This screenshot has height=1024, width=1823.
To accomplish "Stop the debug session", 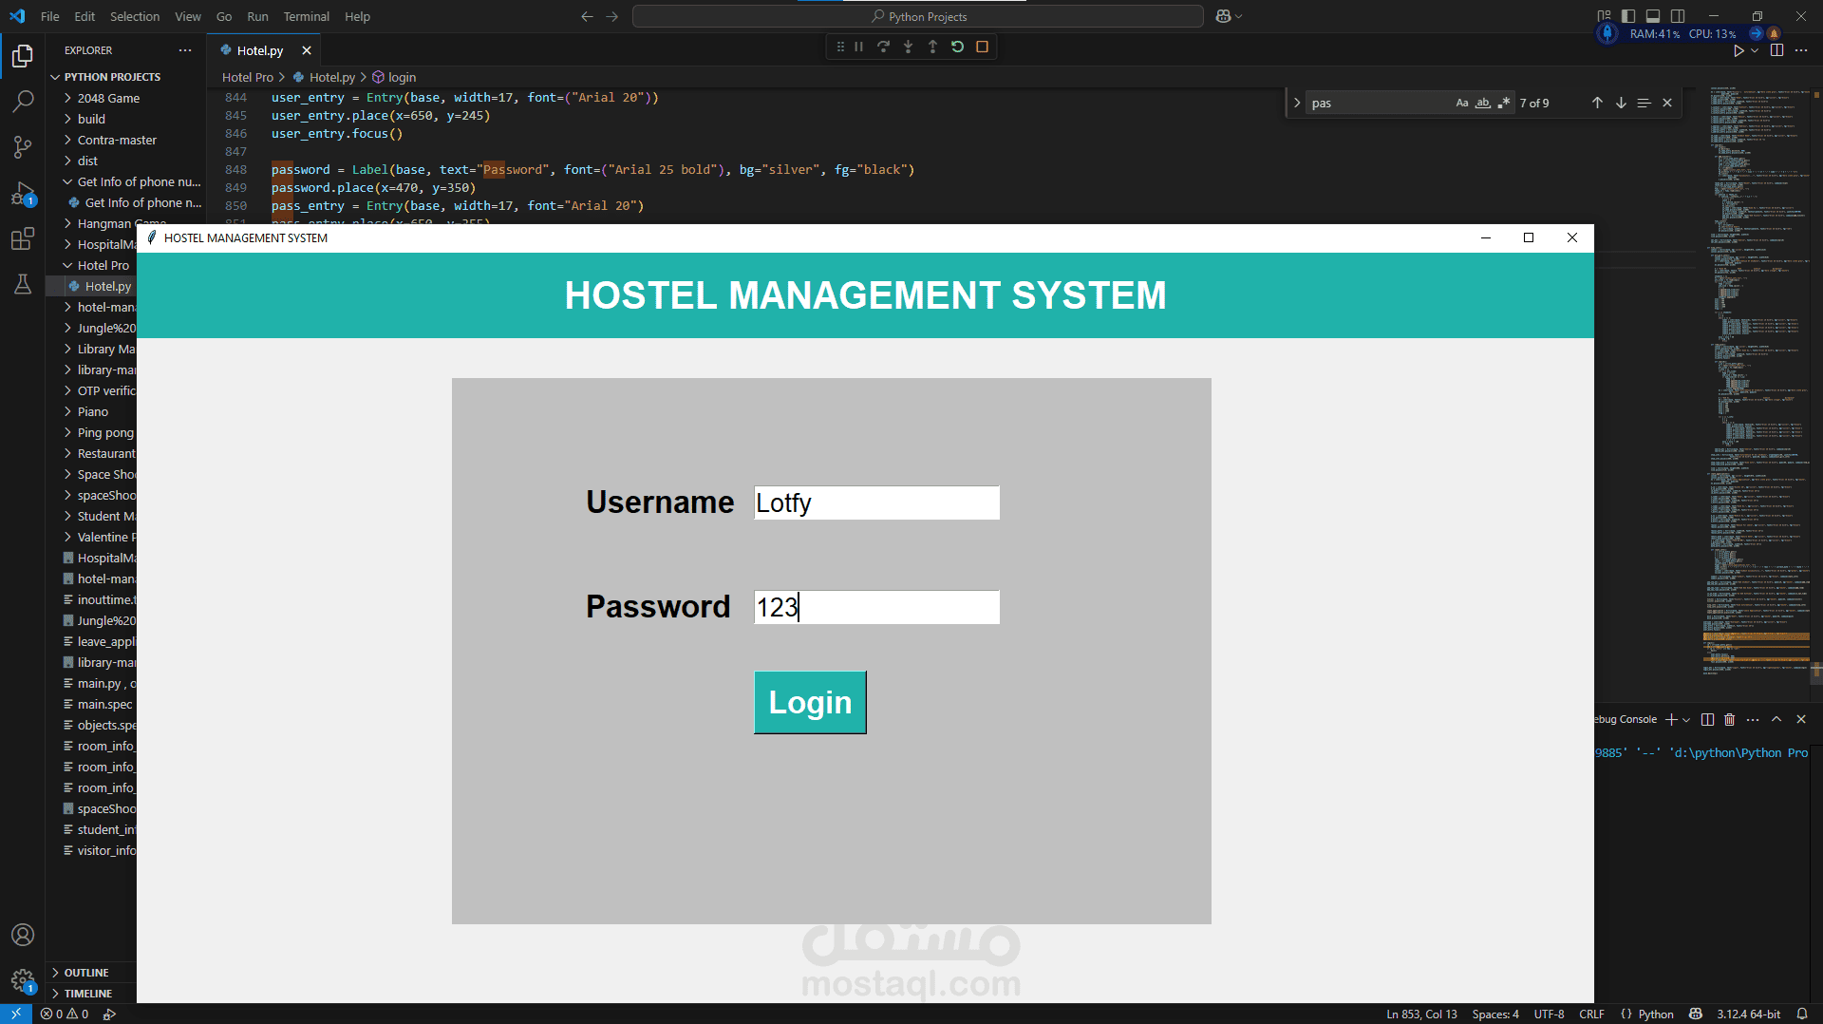I will point(983,47).
